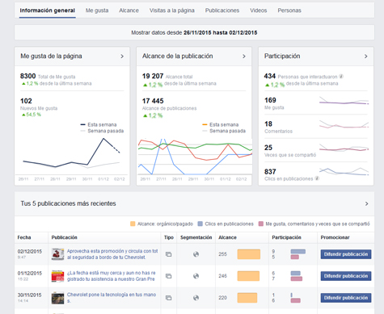
Task: Expand the Alcance de la publicación card arrow
Action: click(x=244, y=57)
